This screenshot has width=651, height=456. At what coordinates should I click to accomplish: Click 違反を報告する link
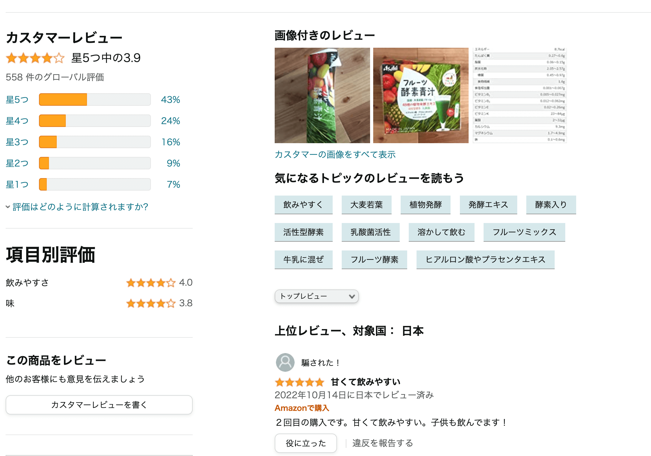click(x=383, y=443)
